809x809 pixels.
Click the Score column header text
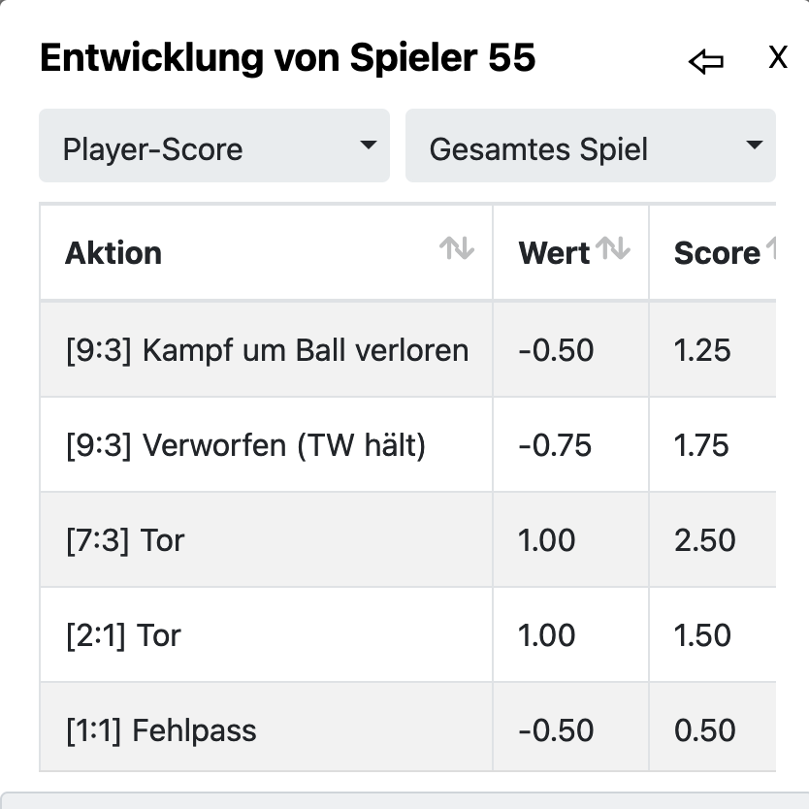pos(716,253)
